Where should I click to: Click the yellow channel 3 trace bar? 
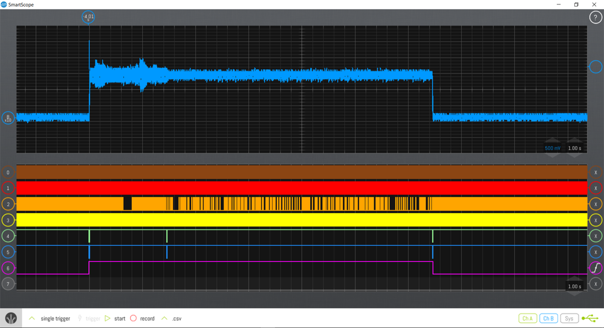pyautogui.click(x=302, y=220)
